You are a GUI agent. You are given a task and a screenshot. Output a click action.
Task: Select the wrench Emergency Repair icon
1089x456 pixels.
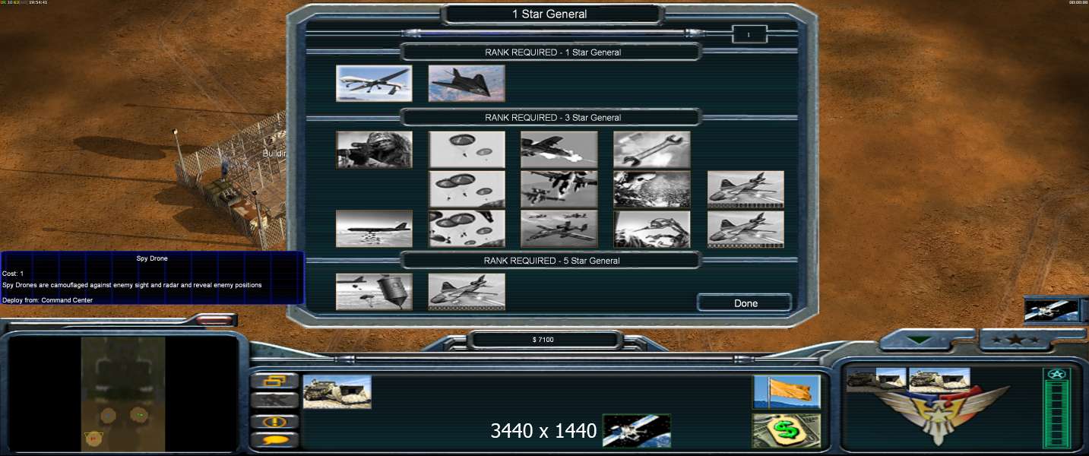pos(652,150)
